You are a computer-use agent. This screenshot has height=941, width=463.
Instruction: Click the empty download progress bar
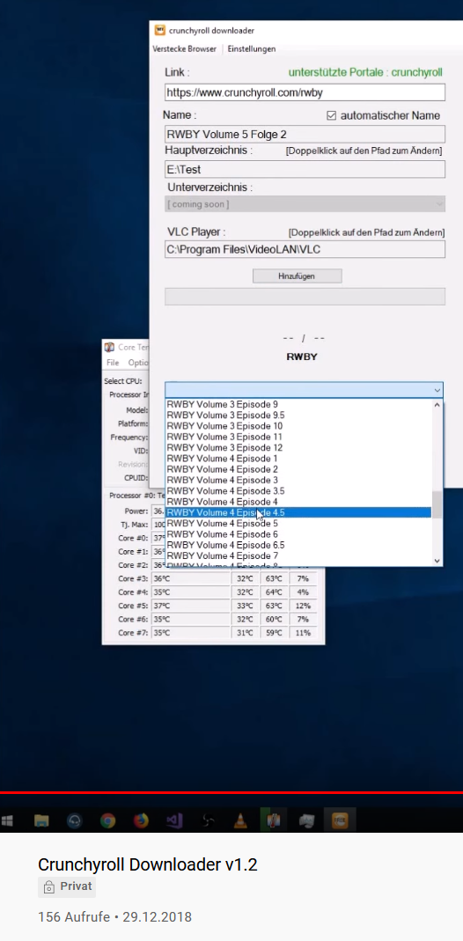pyautogui.click(x=305, y=297)
